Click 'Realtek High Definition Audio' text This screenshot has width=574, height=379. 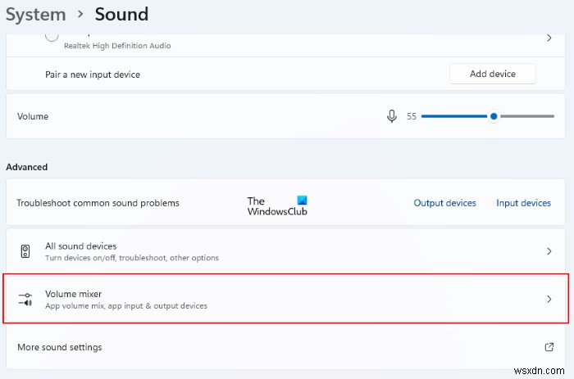point(117,46)
